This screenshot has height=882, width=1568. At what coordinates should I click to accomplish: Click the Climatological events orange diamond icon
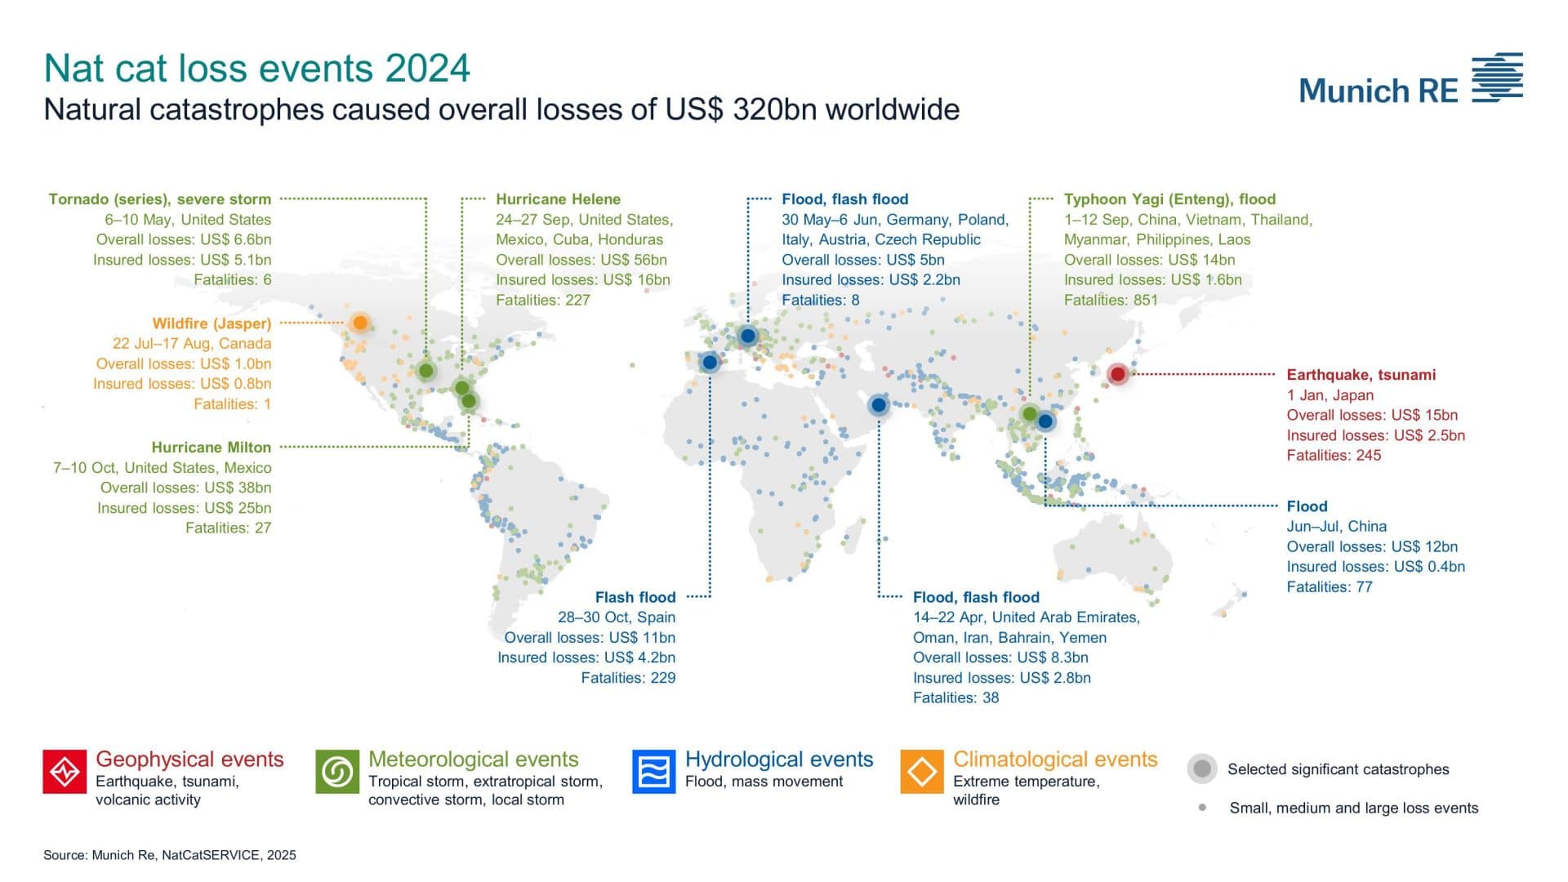924,770
